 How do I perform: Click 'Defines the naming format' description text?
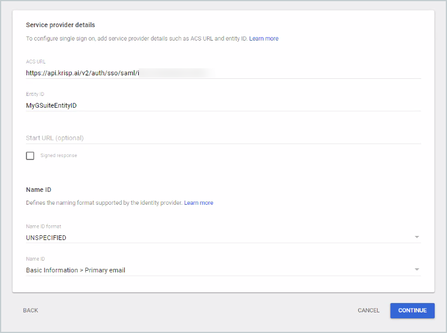click(x=104, y=203)
